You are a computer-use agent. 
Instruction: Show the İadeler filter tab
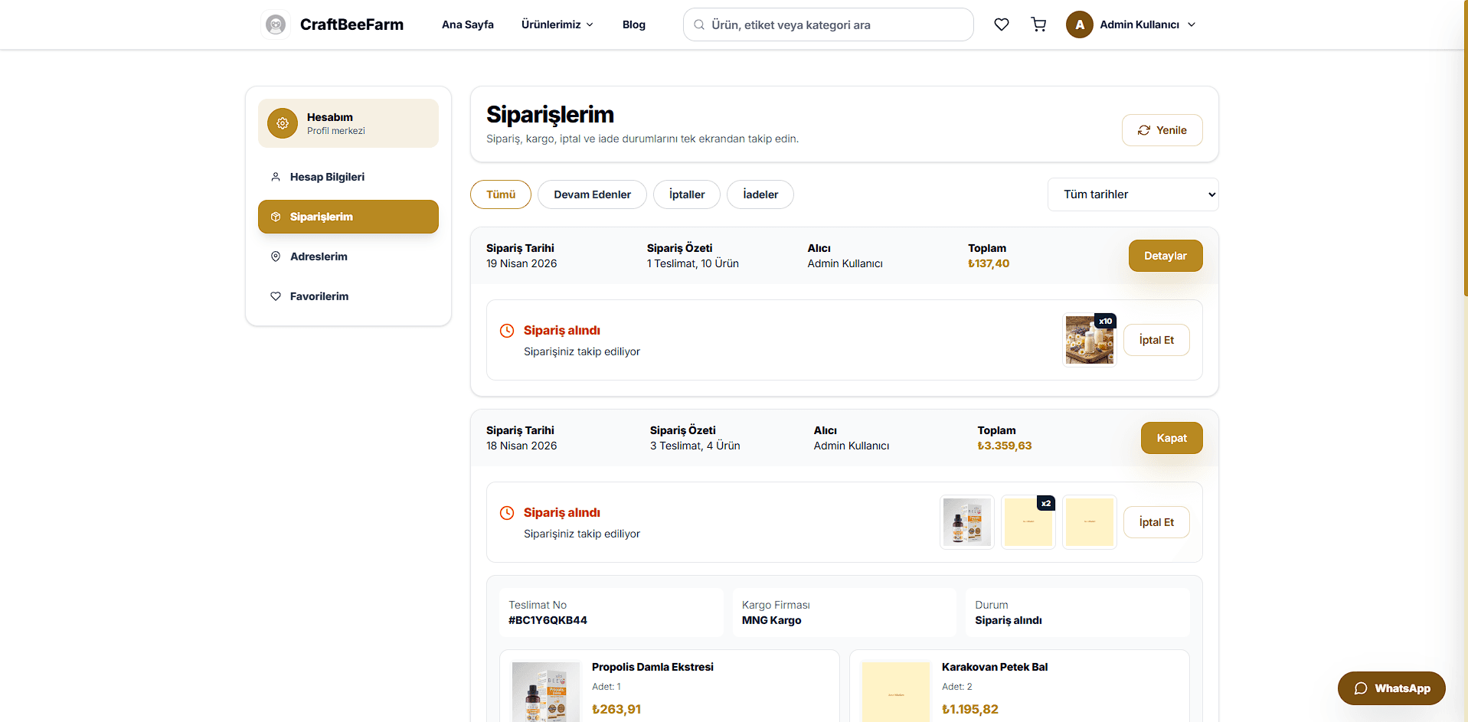click(x=760, y=194)
